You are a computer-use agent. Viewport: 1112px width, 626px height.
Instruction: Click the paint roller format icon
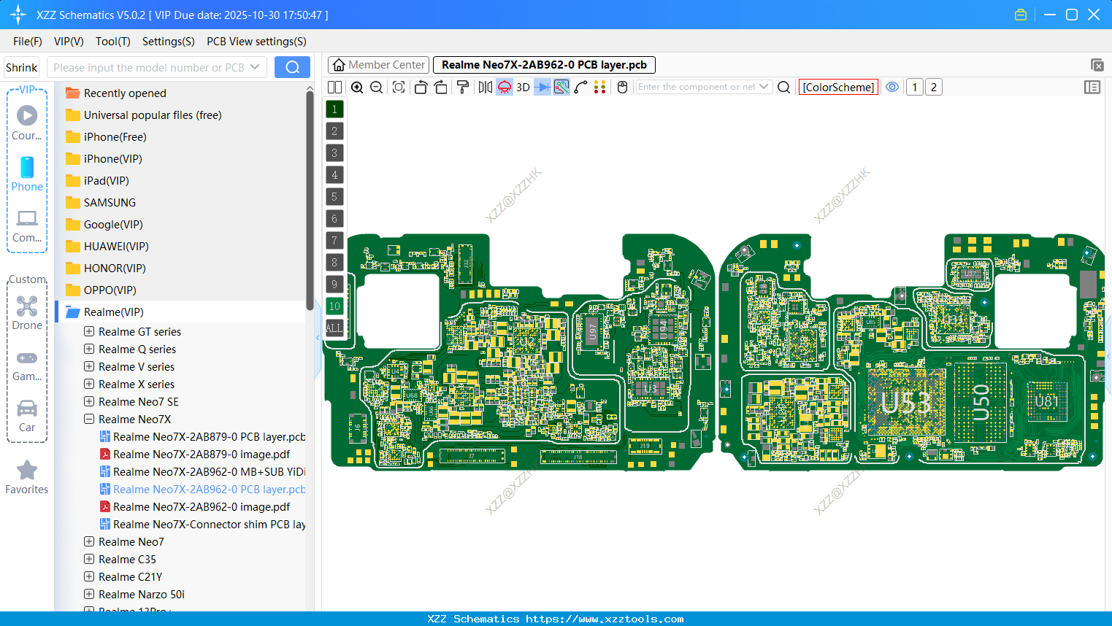463,88
